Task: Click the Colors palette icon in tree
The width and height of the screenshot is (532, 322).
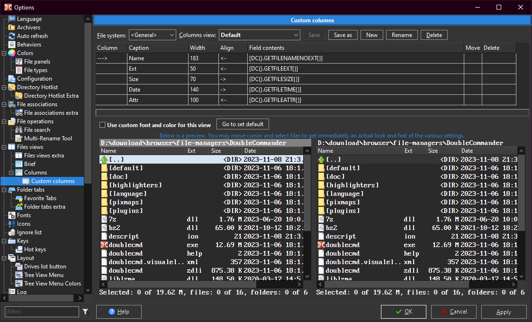Action: point(12,53)
